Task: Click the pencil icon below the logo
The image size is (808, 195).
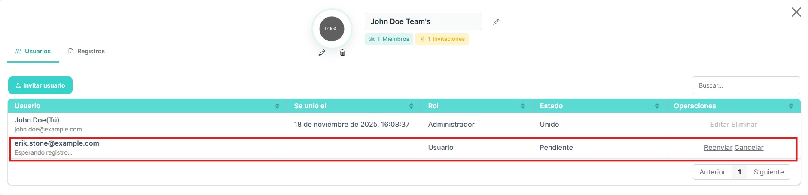Action: tap(322, 53)
